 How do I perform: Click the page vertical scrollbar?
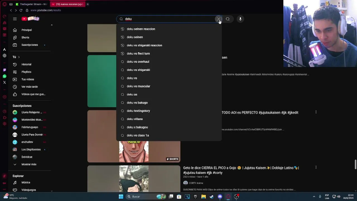coord(355,164)
